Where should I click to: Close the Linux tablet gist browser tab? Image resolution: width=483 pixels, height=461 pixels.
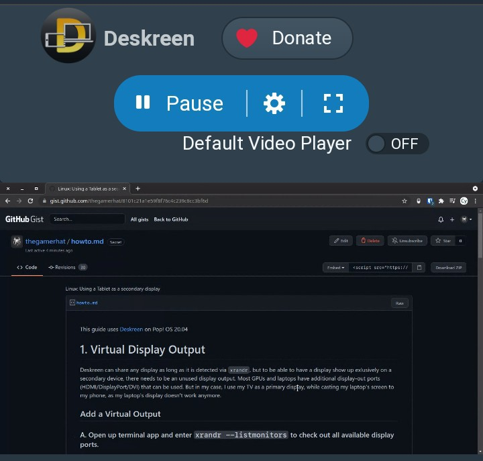[125, 189]
